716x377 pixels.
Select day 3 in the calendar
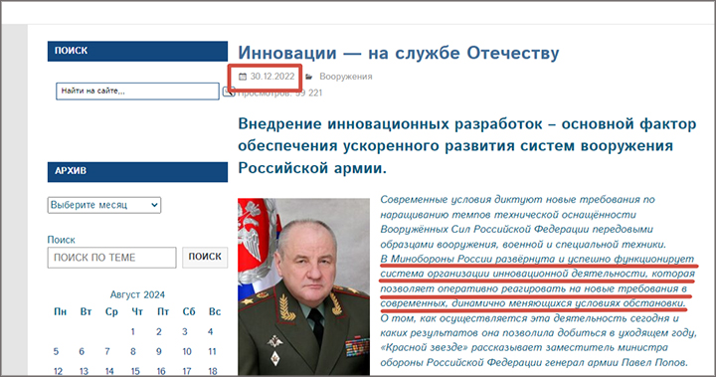pos(185,332)
